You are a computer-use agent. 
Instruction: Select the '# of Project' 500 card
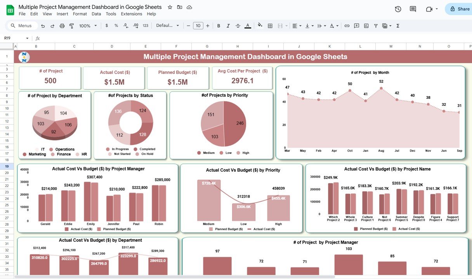[50, 77]
